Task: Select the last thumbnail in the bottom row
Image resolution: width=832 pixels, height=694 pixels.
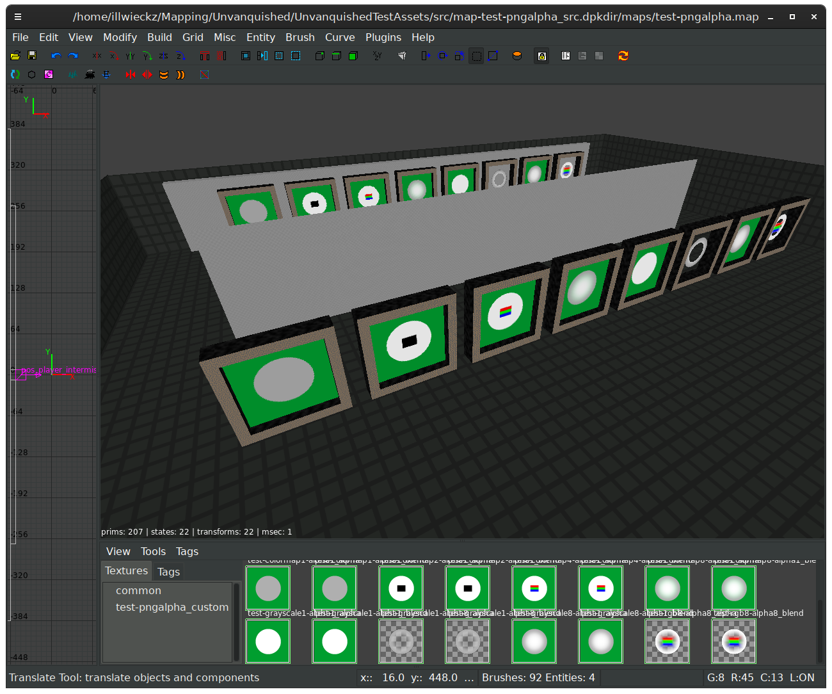Action: pyautogui.click(x=734, y=641)
